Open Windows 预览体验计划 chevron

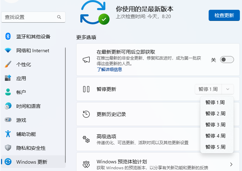231,164
